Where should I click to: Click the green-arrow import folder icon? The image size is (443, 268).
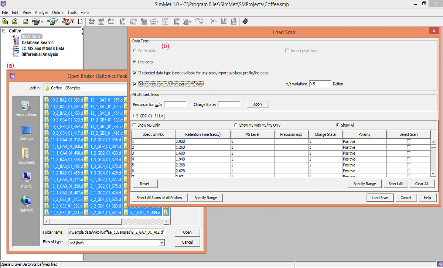[x=25, y=21]
